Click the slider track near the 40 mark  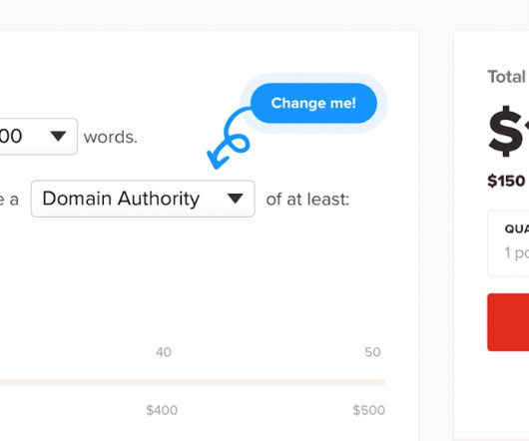pos(164,382)
